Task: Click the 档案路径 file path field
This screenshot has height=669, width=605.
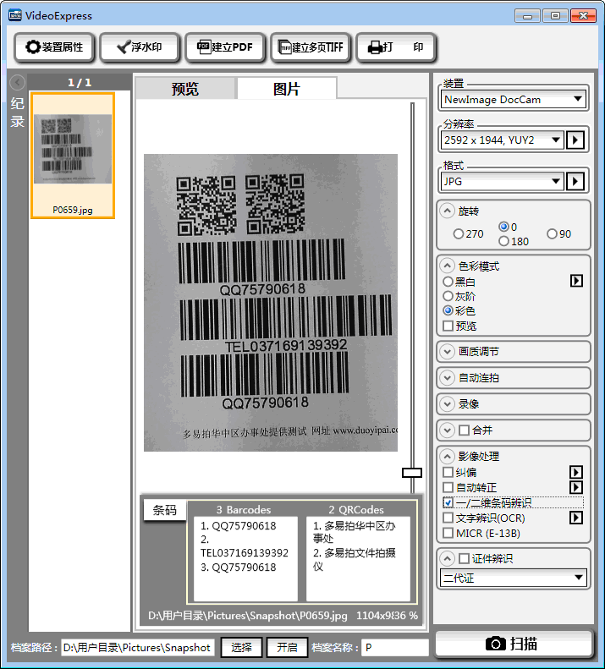Action: pyautogui.click(x=137, y=647)
